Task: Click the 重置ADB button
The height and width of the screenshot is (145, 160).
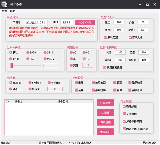Action: 105,132
